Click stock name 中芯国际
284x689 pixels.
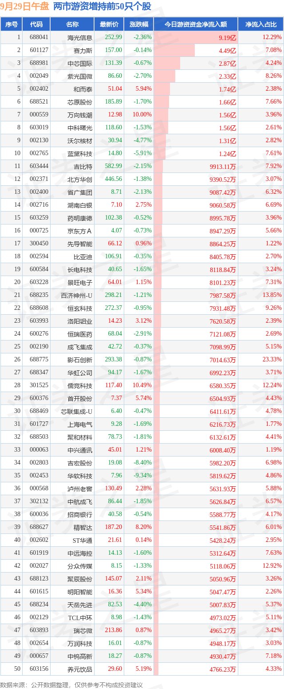pos(80,63)
